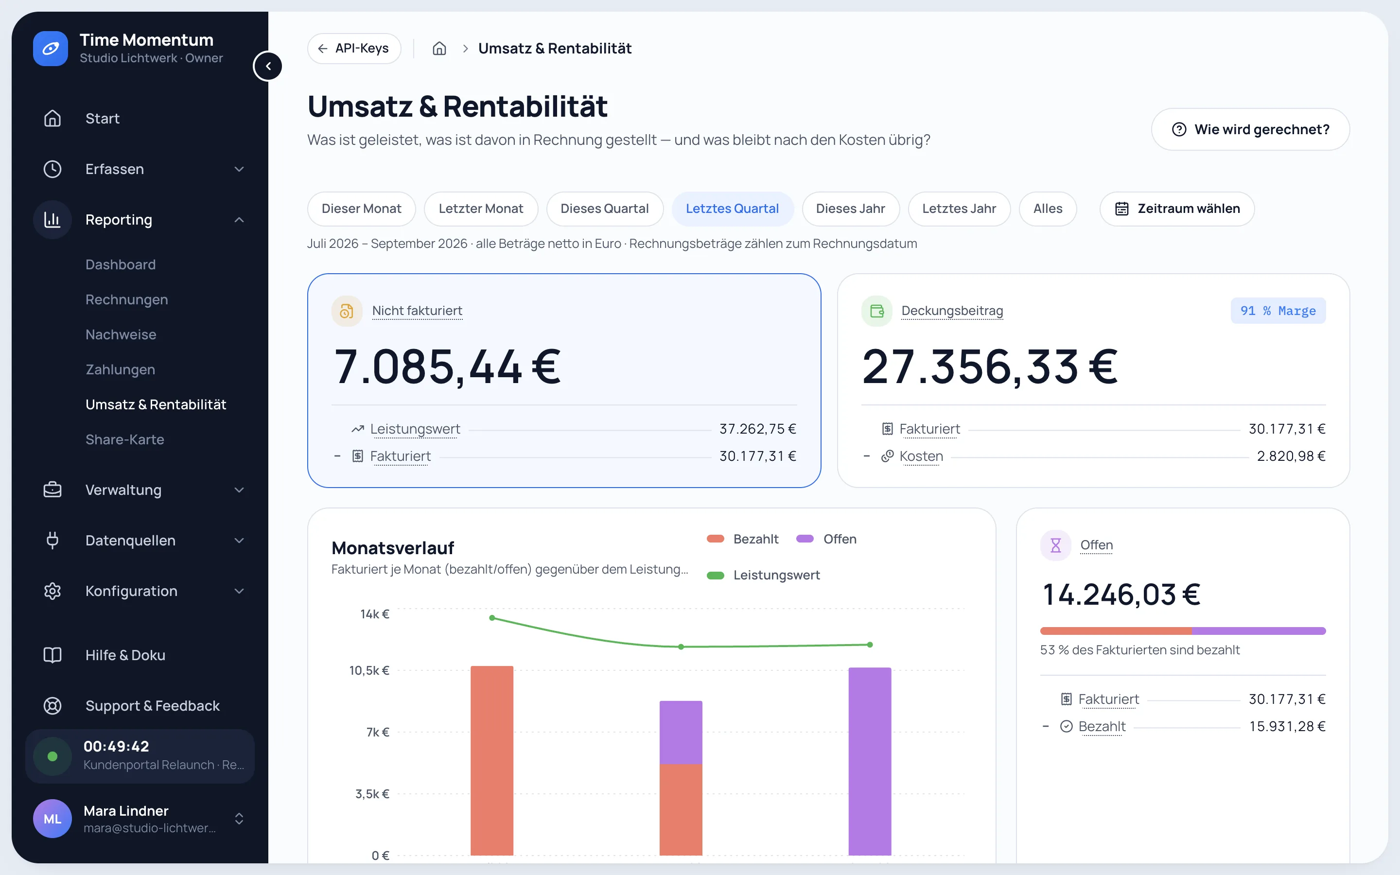
Task: Collapse the Reporting section chevron
Action: (239, 219)
